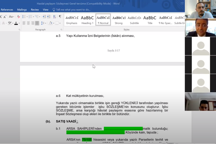Select the video thumbnail of the man in a suit
Viewport: 216px width, 144px height.
click(x=200, y=28)
